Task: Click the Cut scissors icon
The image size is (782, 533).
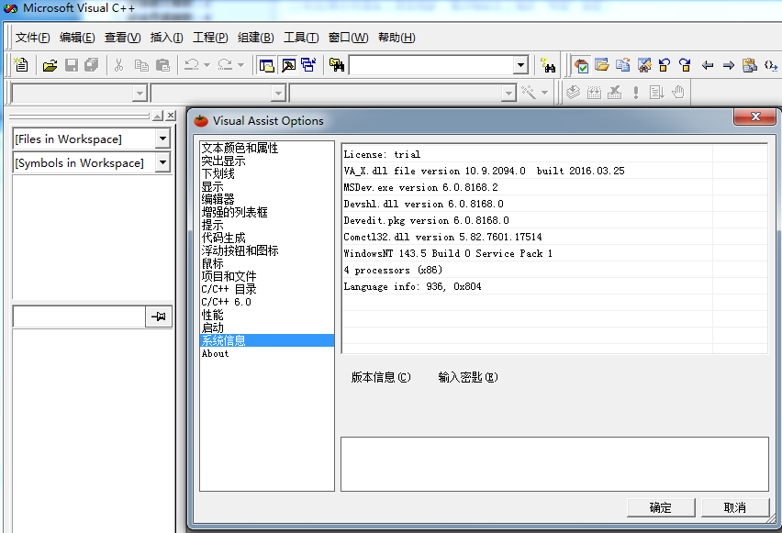Action: [118, 65]
